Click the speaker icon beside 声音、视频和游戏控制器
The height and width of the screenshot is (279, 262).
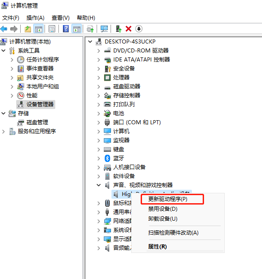pyautogui.click(x=107, y=185)
